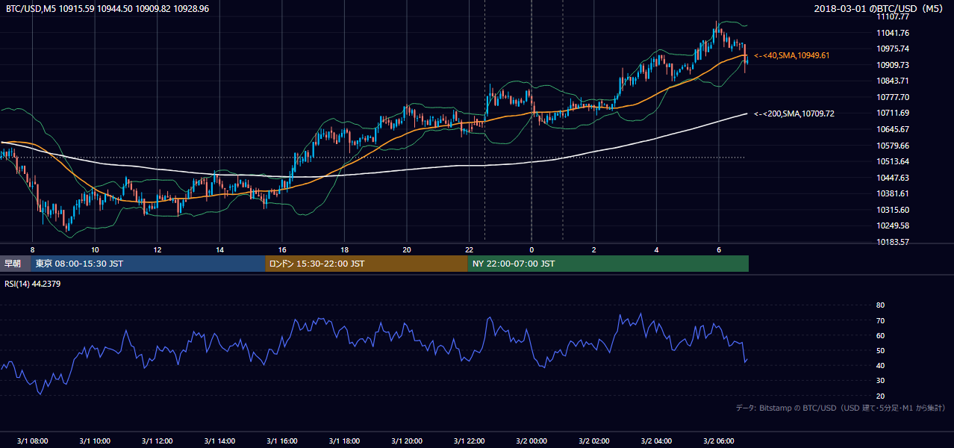Click the RSI scale value 60
The image size is (954, 448).
[x=880, y=335]
